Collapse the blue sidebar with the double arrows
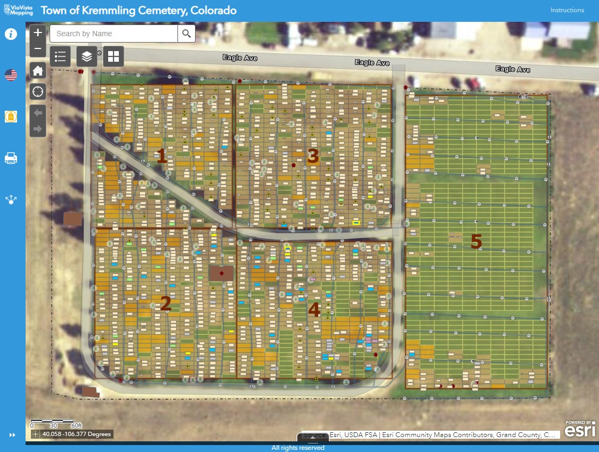Viewport: 599px width, 452px height. click(12, 434)
